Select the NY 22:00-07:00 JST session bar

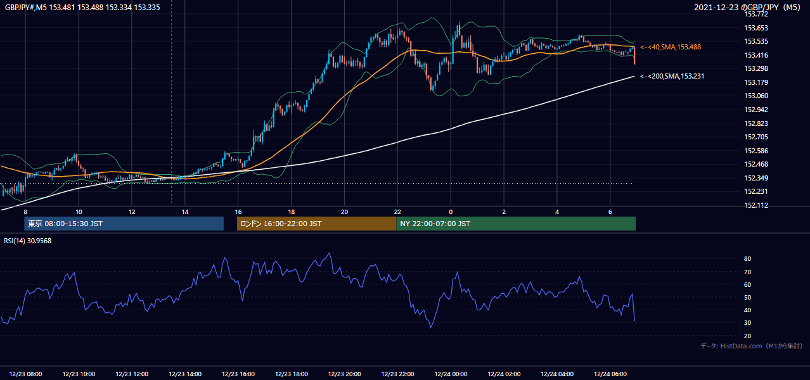516,224
